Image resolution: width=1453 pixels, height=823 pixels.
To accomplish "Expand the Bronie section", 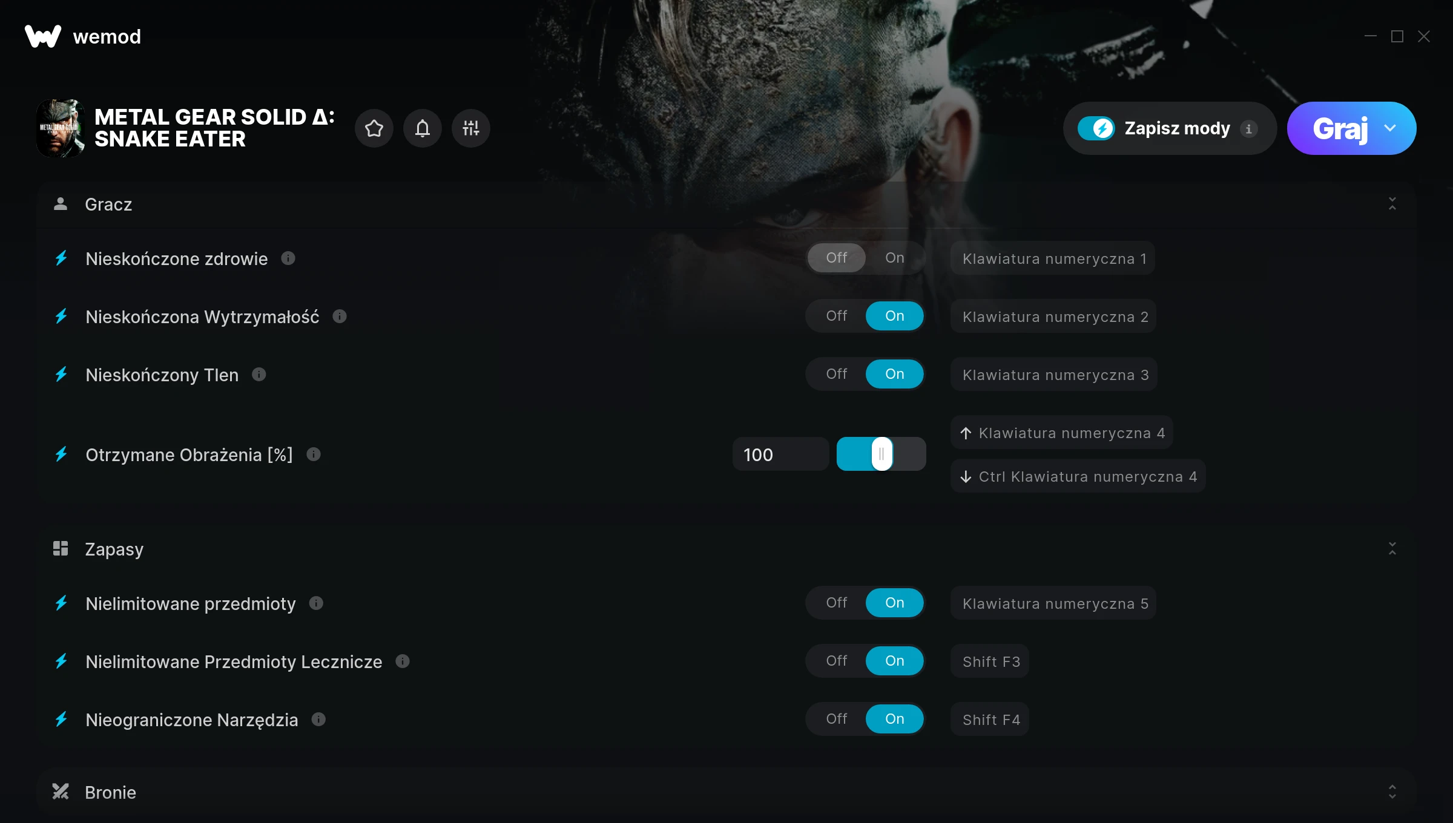I will (x=1392, y=792).
